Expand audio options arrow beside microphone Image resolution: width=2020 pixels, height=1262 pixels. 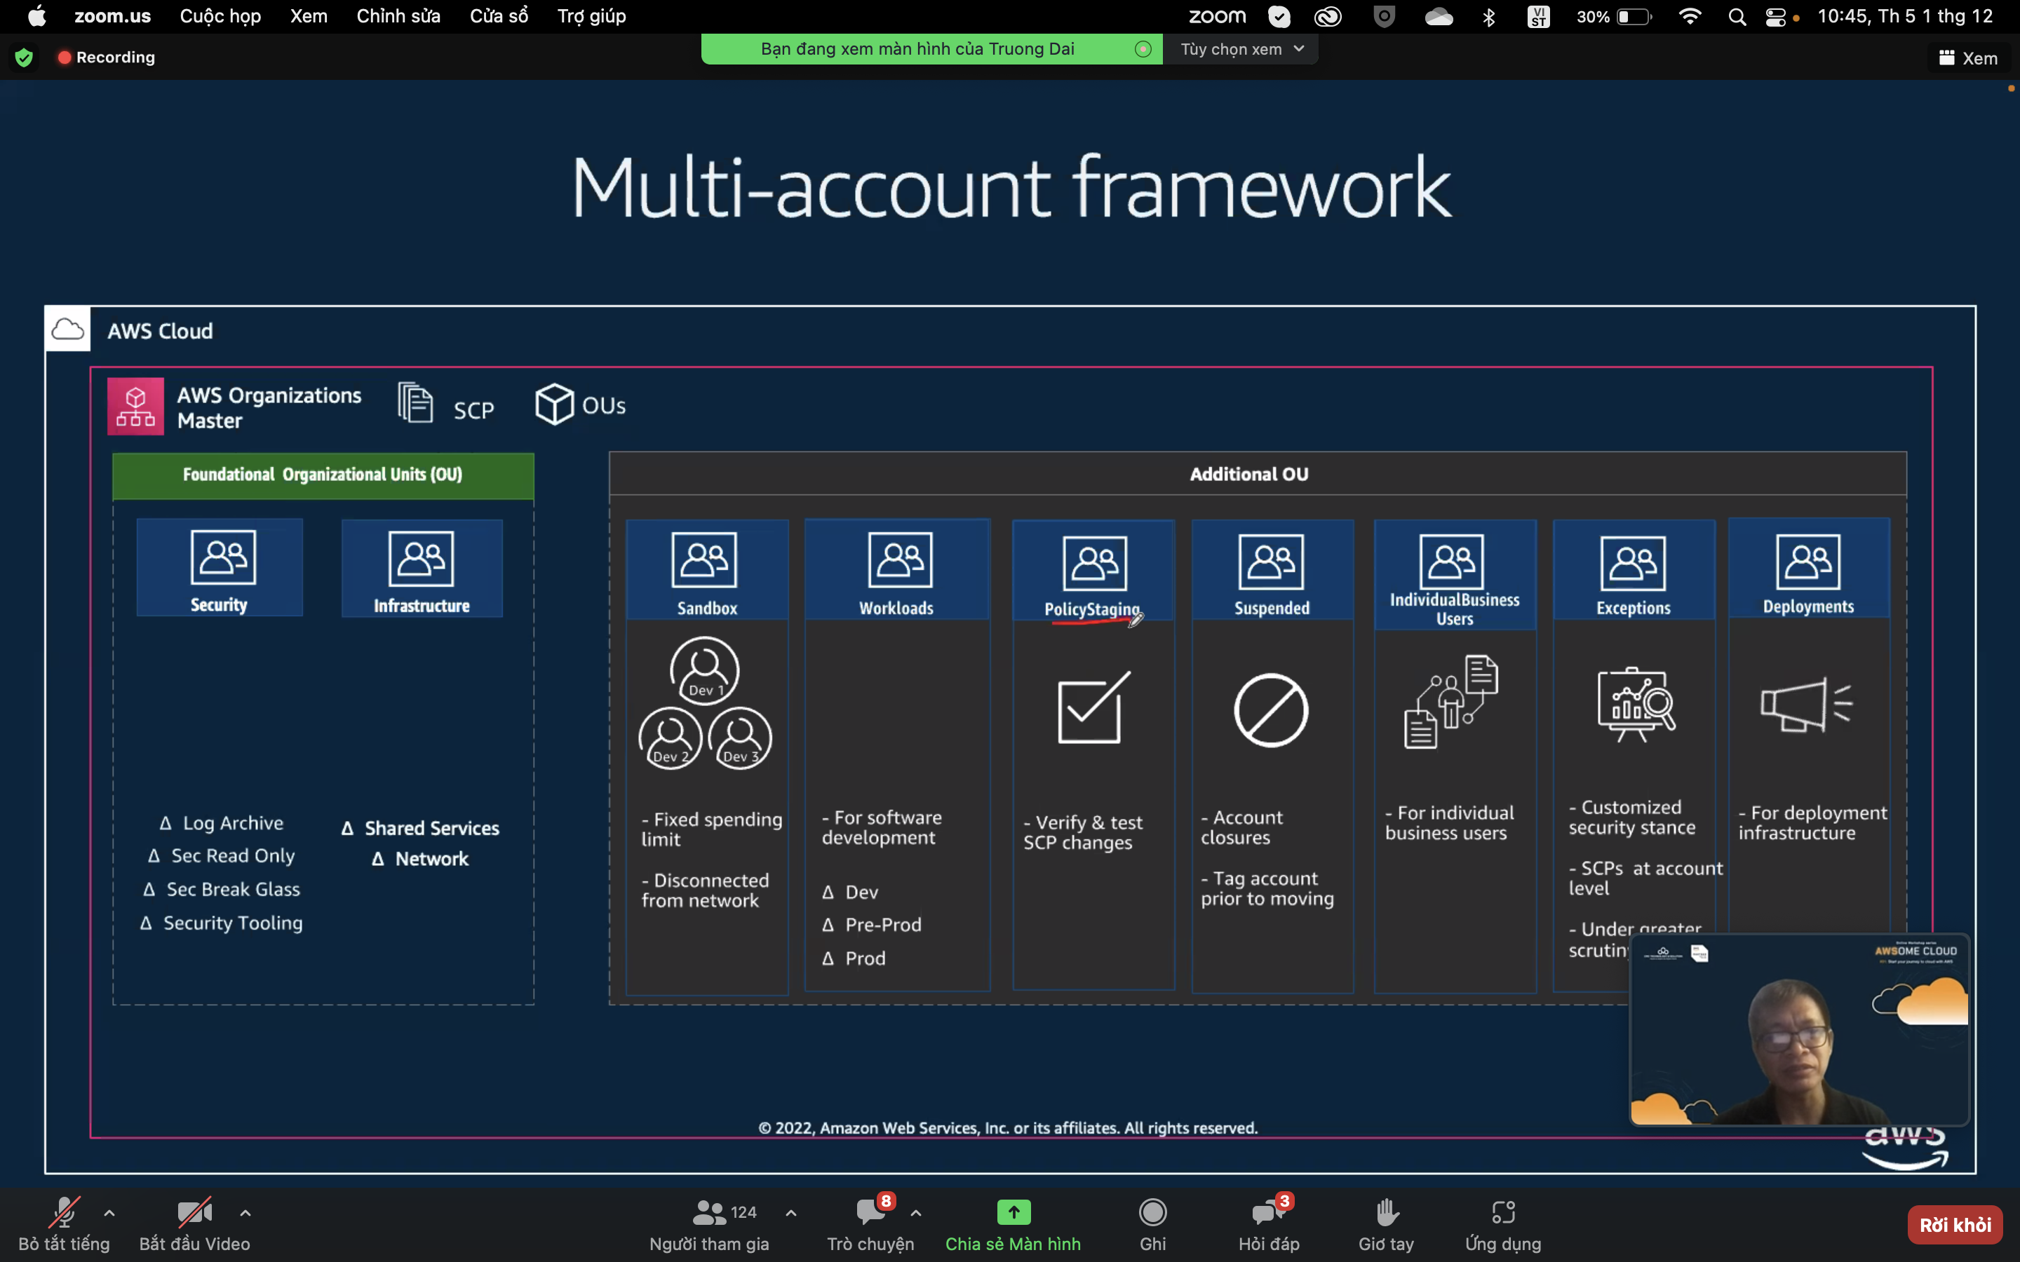pyautogui.click(x=109, y=1213)
